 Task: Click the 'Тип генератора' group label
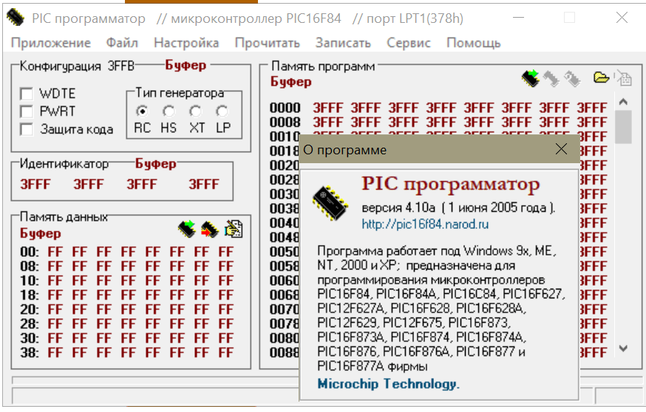[x=180, y=93]
